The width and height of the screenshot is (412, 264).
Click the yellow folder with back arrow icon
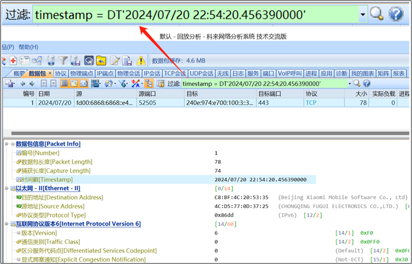pyautogui.click(x=101, y=61)
